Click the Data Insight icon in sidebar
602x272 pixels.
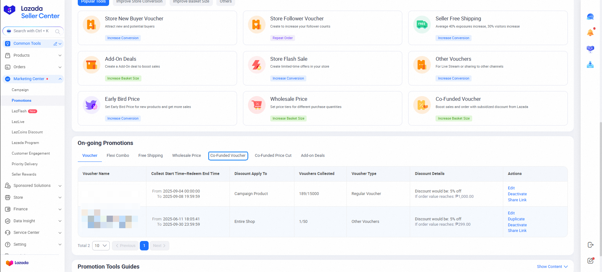point(8,221)
